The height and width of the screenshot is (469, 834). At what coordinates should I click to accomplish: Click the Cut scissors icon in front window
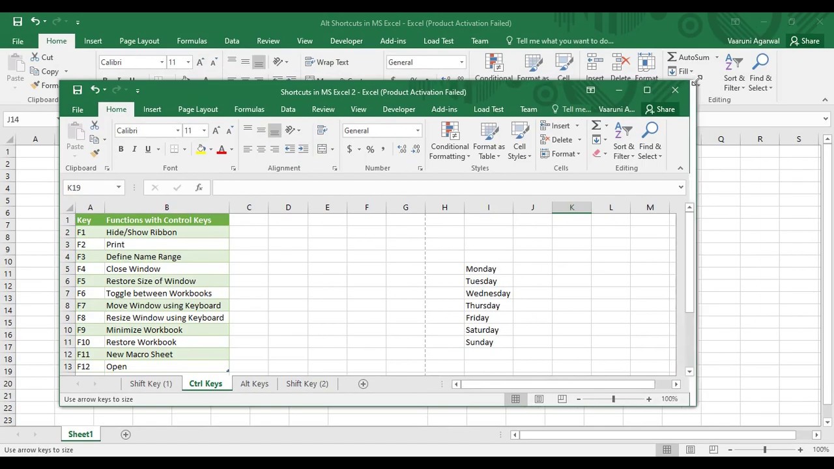click(x=94, y=125)
